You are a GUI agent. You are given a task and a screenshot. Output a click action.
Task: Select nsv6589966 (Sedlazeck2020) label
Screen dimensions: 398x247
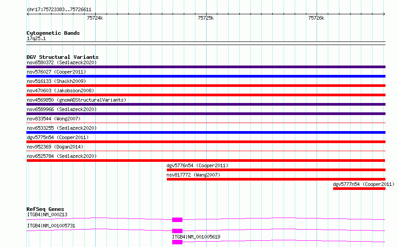(62, 109)
